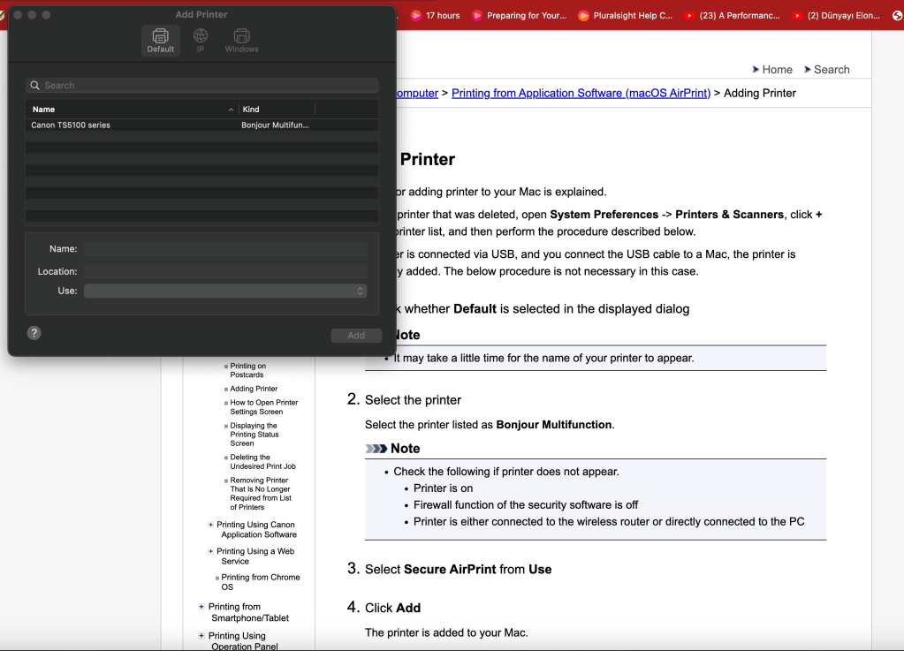Click the search field in Add Printer dialog
The height and width of the screenshot is (651, 904).
[x=201, y=86]
